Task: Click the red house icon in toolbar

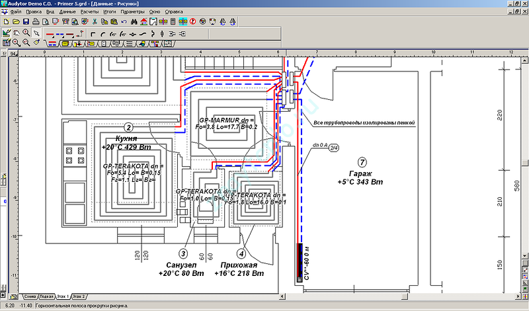Action: pyautogui.click(x=143, y=22)
